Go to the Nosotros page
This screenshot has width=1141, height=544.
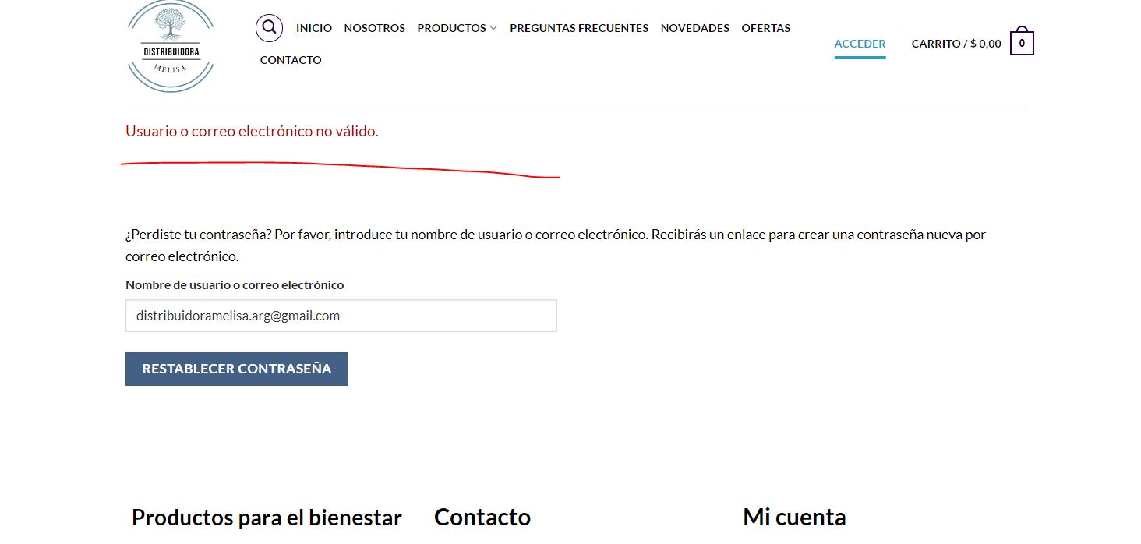[375, 28]
